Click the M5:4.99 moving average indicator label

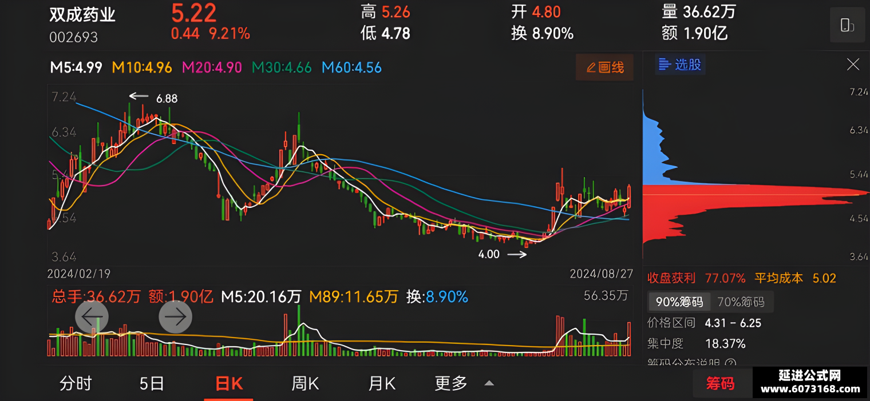(x=76, y=67)
